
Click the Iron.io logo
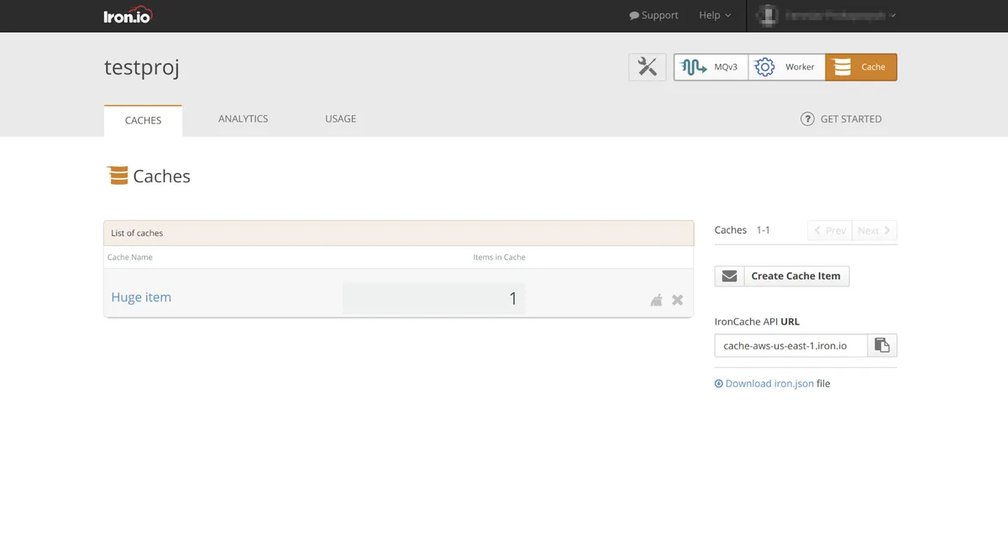click(x=128, y=15)
